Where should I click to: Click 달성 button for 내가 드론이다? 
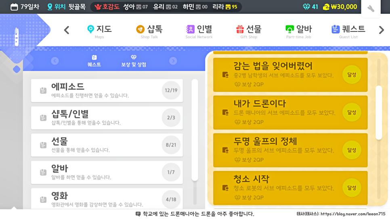pyautogui.click(x=352, y=112)
